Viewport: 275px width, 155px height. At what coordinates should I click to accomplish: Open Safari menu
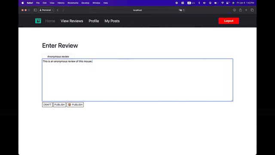30,3
